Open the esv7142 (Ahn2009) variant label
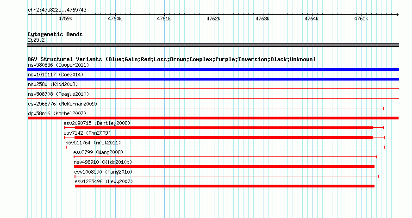 click(x=87, y=133)
